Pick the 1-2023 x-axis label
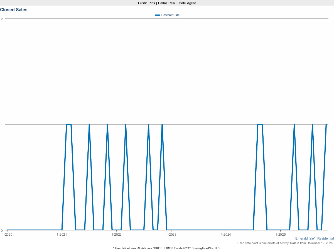Screen dimensions: 334x251 [x=171, y=235]
